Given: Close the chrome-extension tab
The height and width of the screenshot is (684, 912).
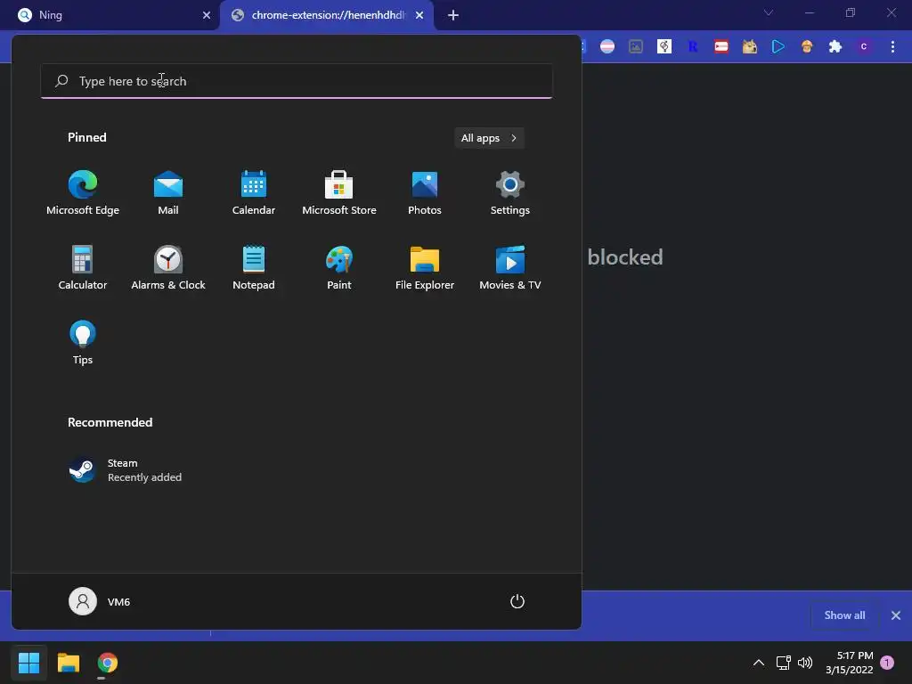Looking at the screenshot, I should (x=419, y=15).
